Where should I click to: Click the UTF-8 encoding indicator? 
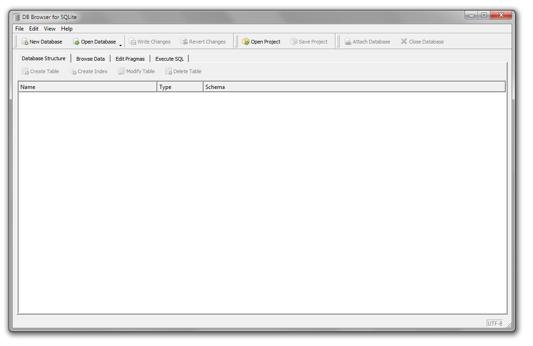(x=495, y=323)
